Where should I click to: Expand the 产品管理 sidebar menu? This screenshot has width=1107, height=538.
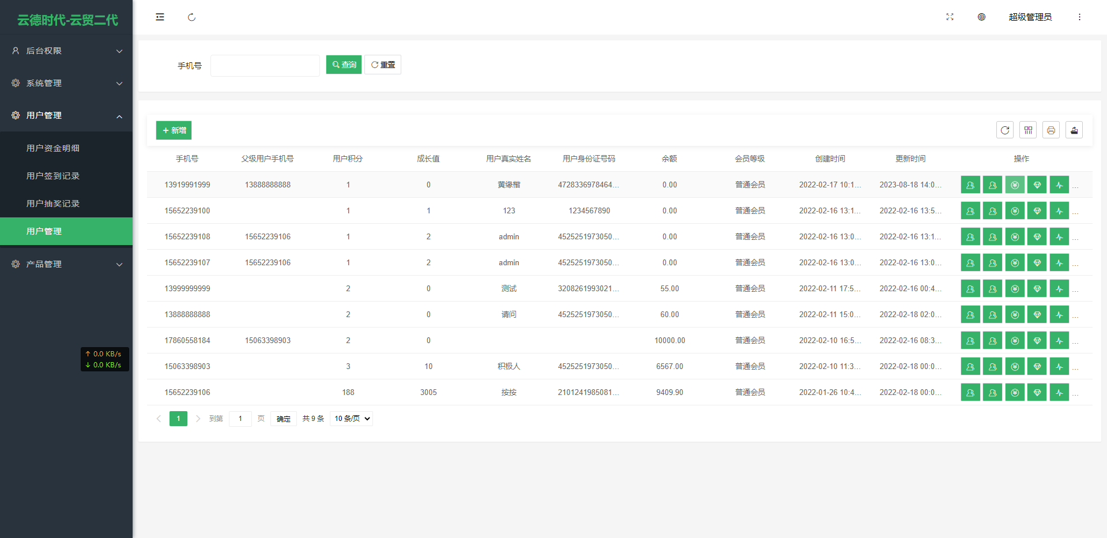tap(66, 264)
